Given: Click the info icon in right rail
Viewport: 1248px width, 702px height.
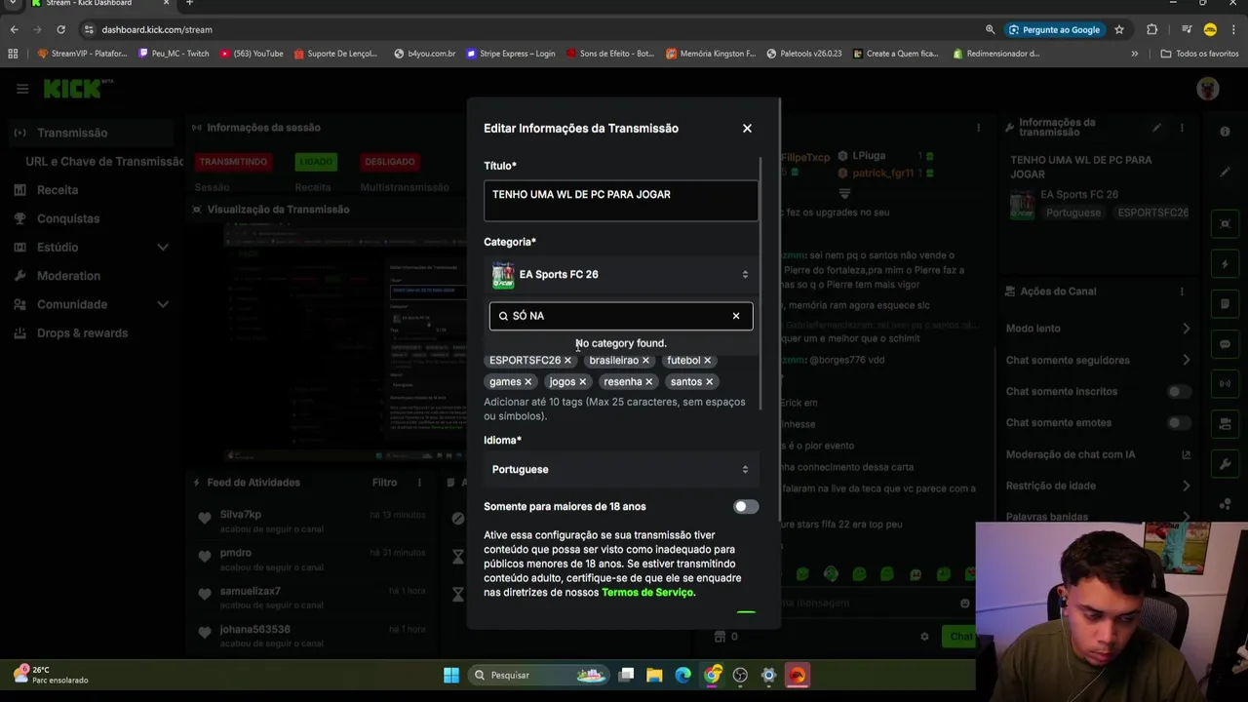Looking at the screenshot, I should click(x=1226, y=132).
